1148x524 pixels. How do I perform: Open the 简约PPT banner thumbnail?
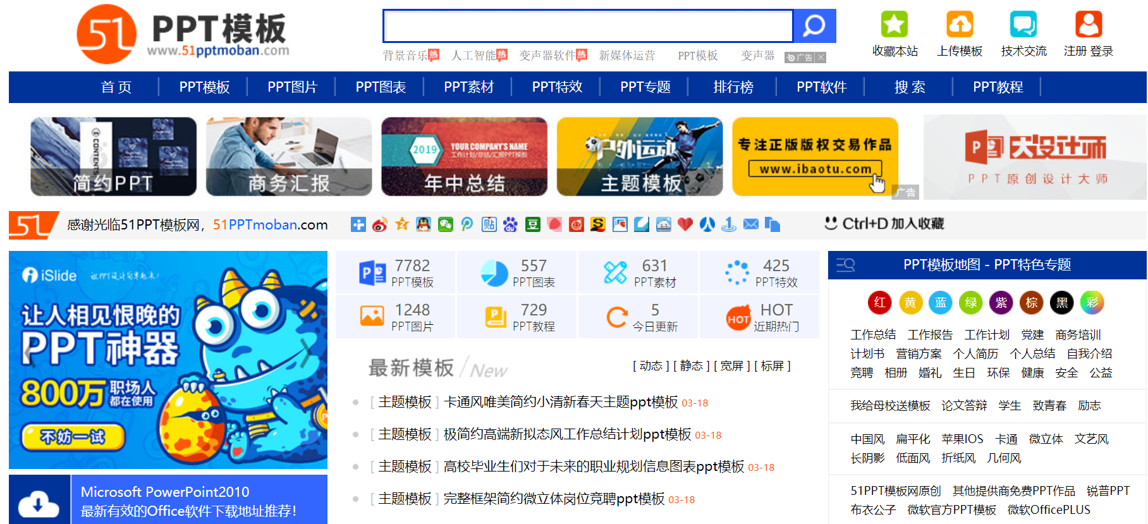113,156
